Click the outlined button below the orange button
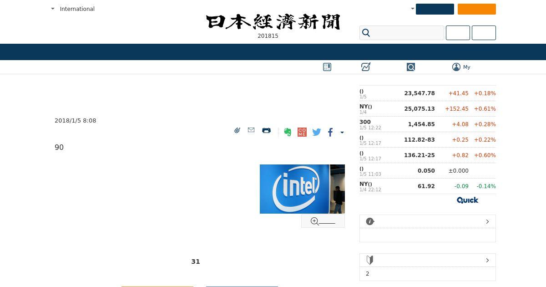The width and height of the screenshot is (546, 287). (484, 33)
